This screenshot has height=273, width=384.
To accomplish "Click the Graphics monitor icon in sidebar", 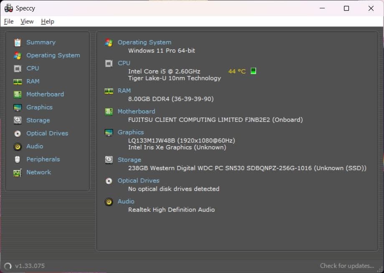I will pos(18,107).
